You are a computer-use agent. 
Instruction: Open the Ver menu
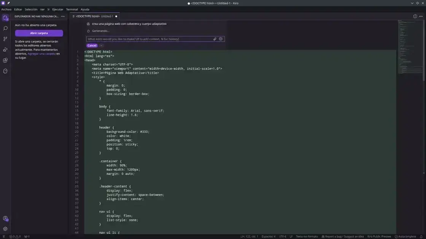click(x=42, y=9)
